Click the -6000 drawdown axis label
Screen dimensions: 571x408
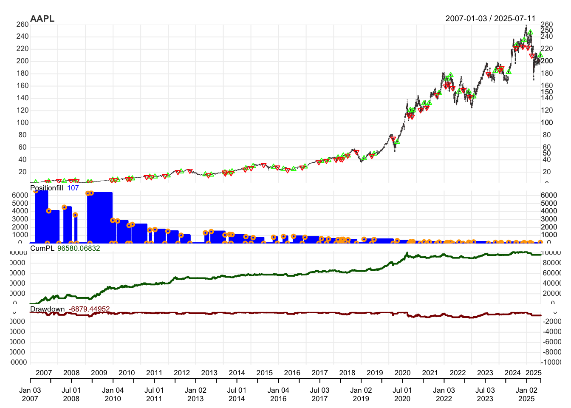tap(551, 342)
